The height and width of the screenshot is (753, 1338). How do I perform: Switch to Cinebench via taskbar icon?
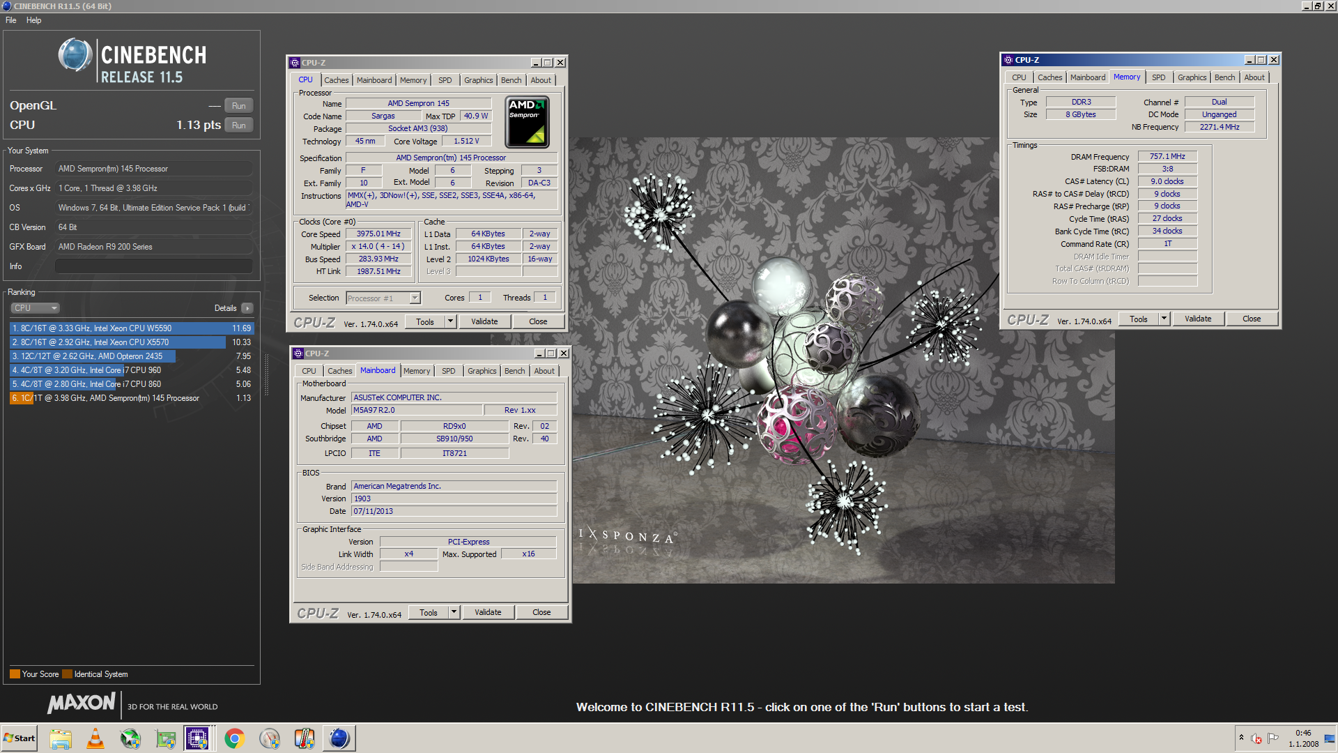tap(339, 738)
